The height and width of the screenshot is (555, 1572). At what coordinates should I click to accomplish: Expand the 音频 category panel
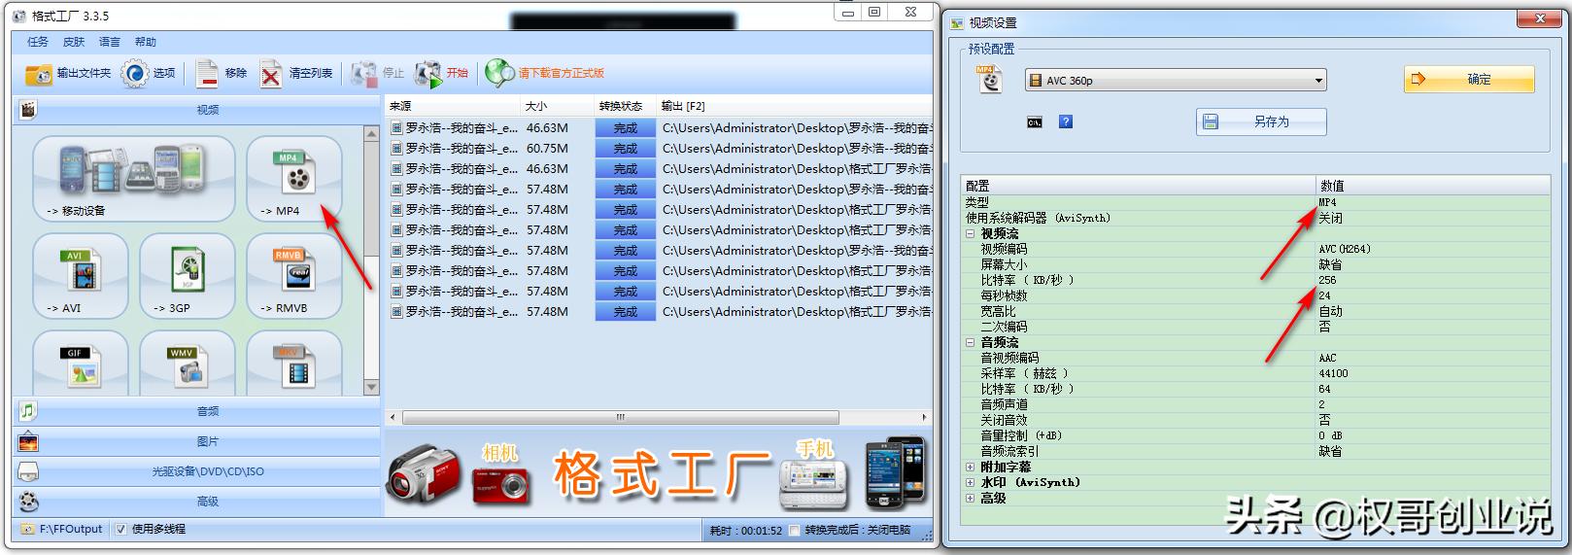coord(196,411)
